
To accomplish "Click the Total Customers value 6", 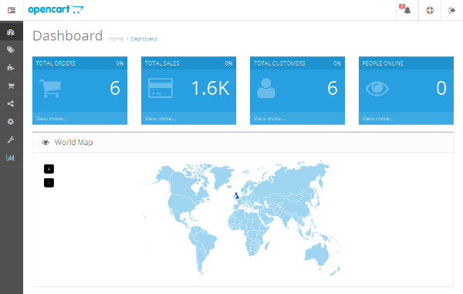I will pyautogui.click(x=333, y=88).
